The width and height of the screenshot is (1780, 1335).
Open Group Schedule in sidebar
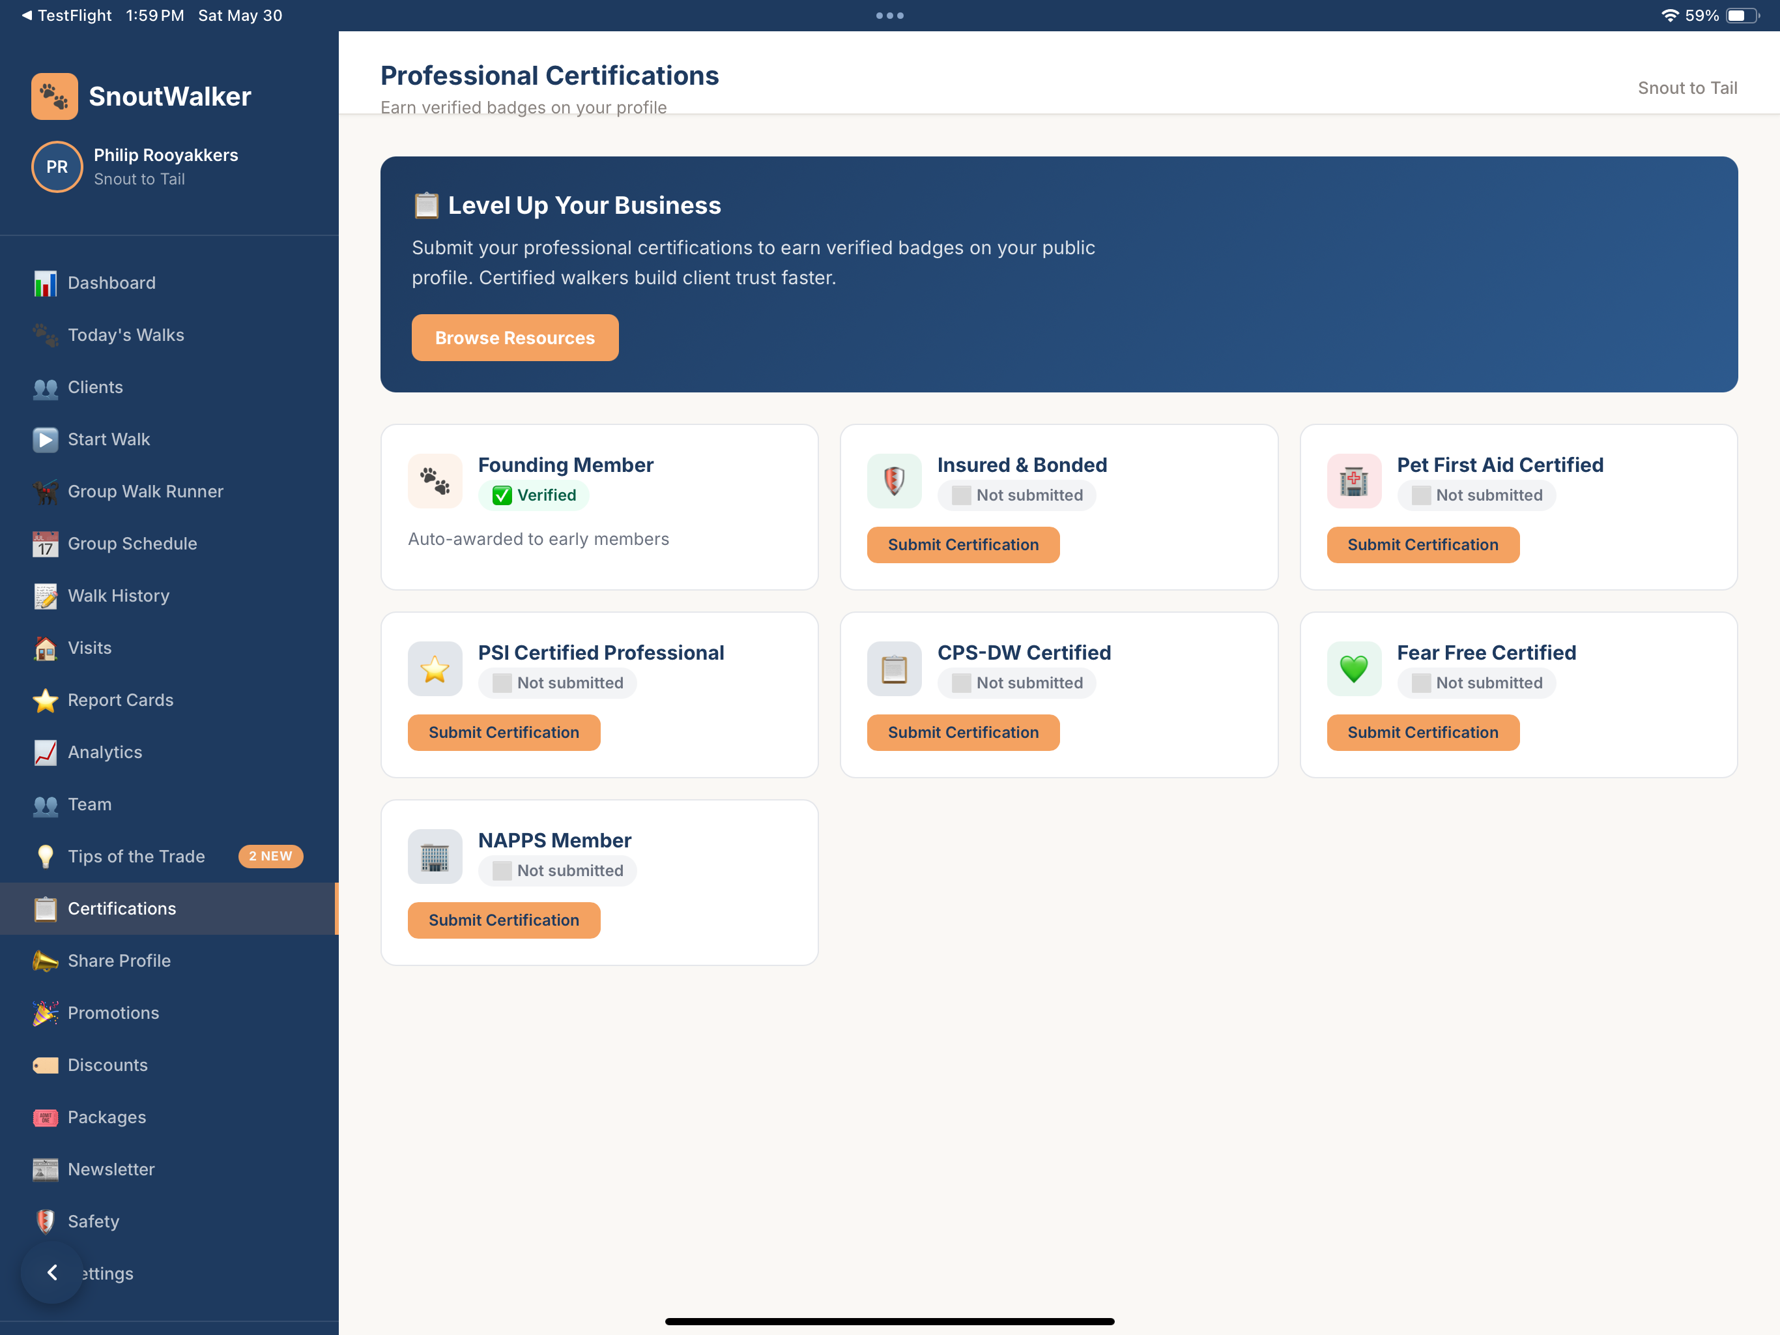(x=169, y=544)
